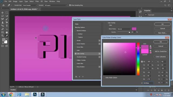Viewport: 173px width, 97px height.
Task: Select the Move tool
Action: tap(2, 13)
